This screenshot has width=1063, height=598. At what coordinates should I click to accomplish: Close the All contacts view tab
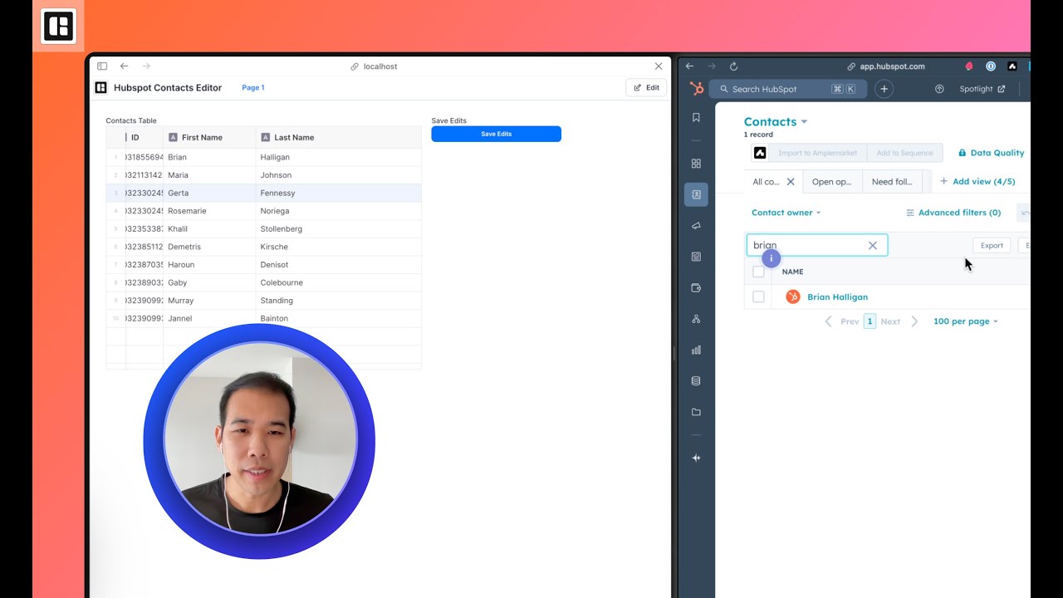791,182
